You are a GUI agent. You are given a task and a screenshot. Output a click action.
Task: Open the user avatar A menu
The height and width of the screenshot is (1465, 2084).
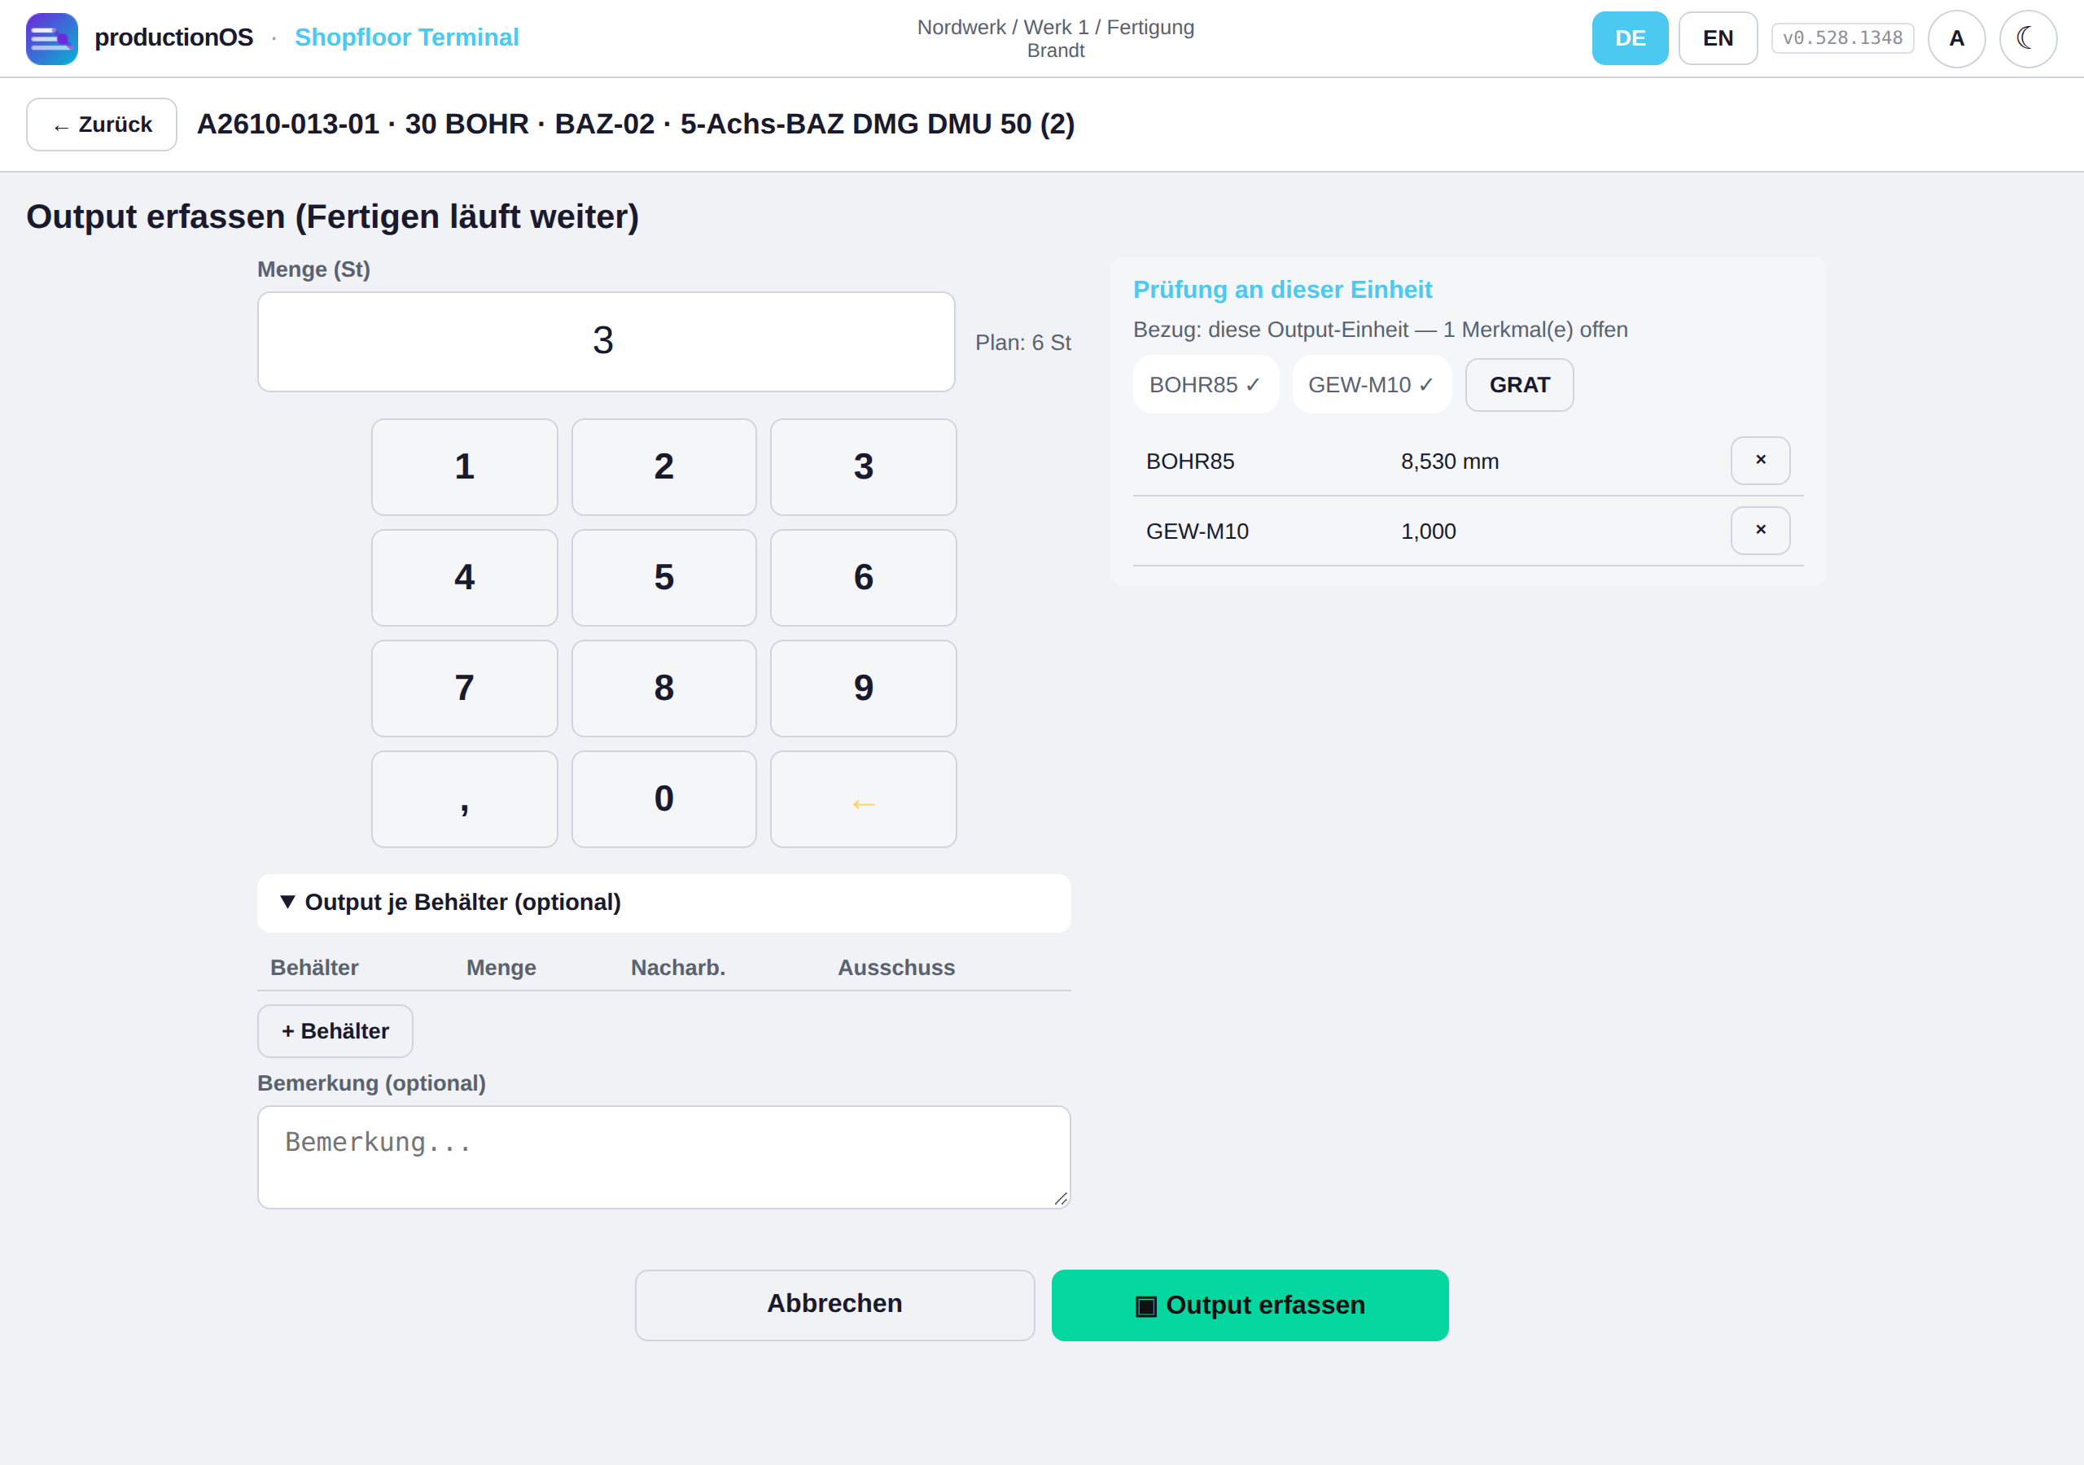point(1956,38)
